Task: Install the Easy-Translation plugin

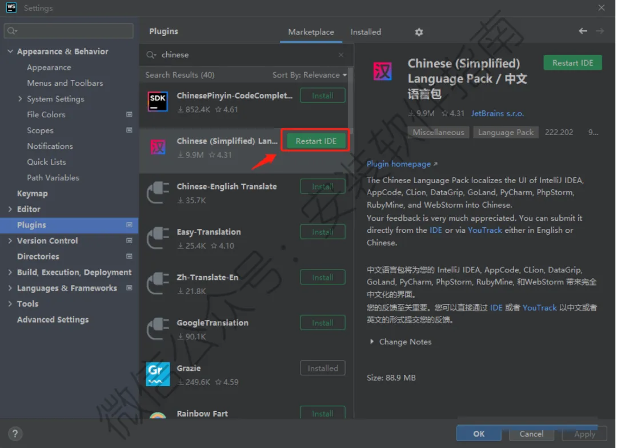Action: coord(323,232)
